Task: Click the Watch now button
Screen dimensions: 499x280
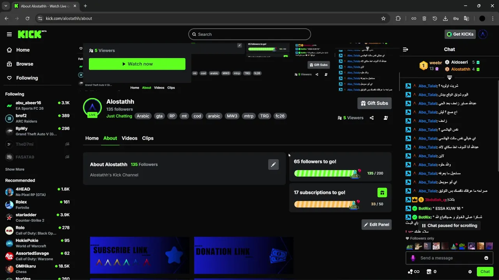Action: pyautogui.click(x=137, y=64)
